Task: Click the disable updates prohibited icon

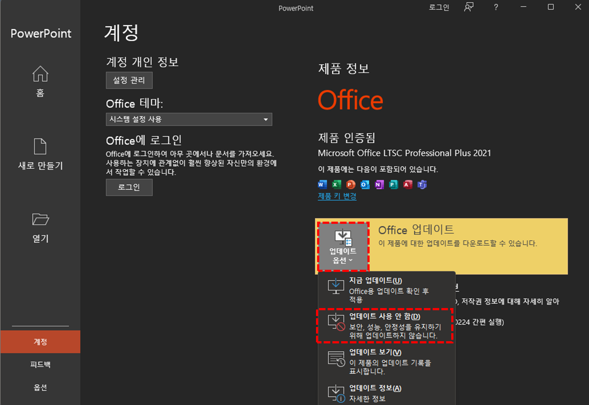Action: [336, 322]
